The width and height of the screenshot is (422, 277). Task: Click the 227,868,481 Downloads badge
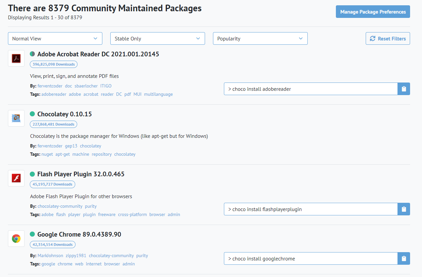click(x=53, y=124)
